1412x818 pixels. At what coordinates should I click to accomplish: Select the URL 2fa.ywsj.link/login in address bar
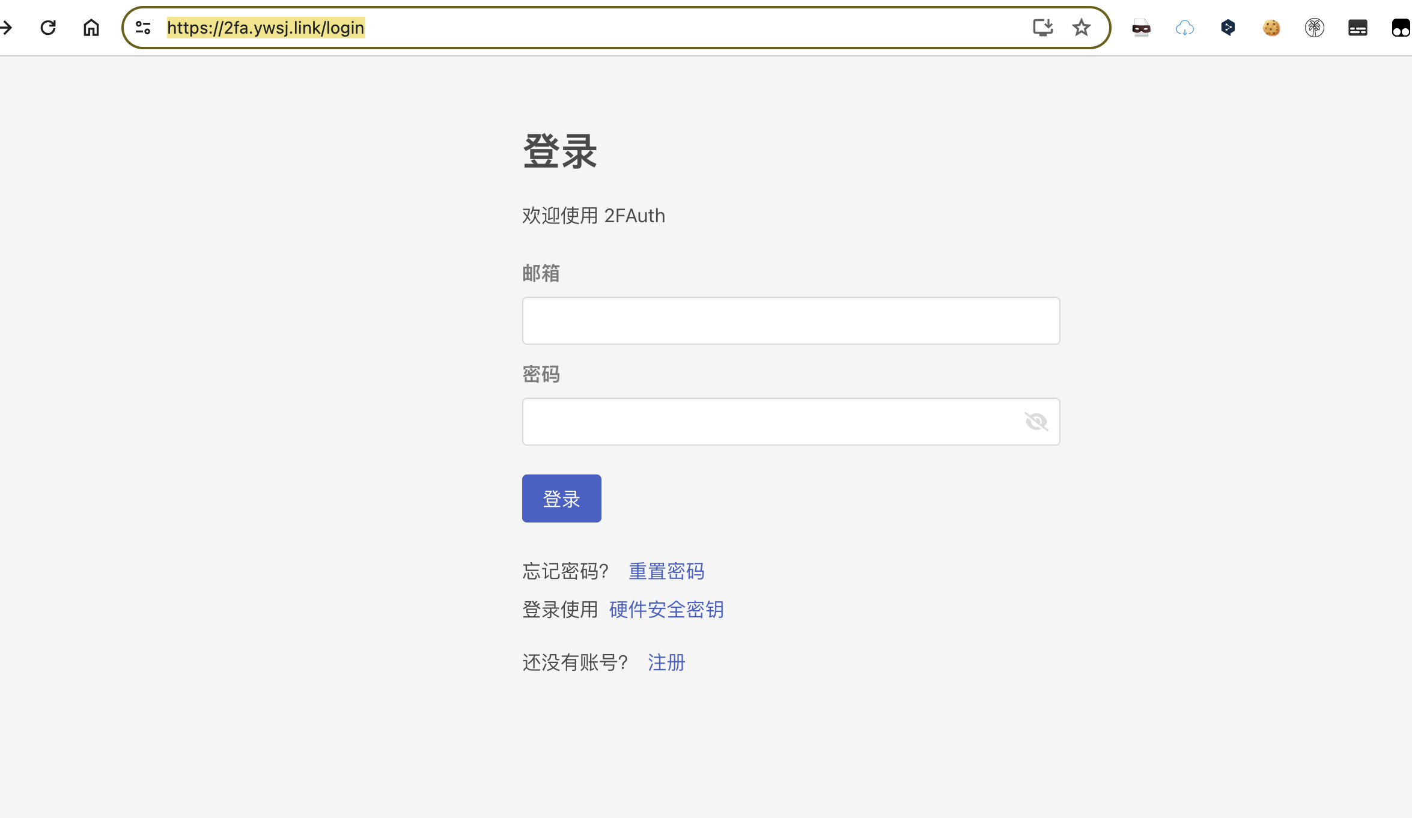pos(266,28)
